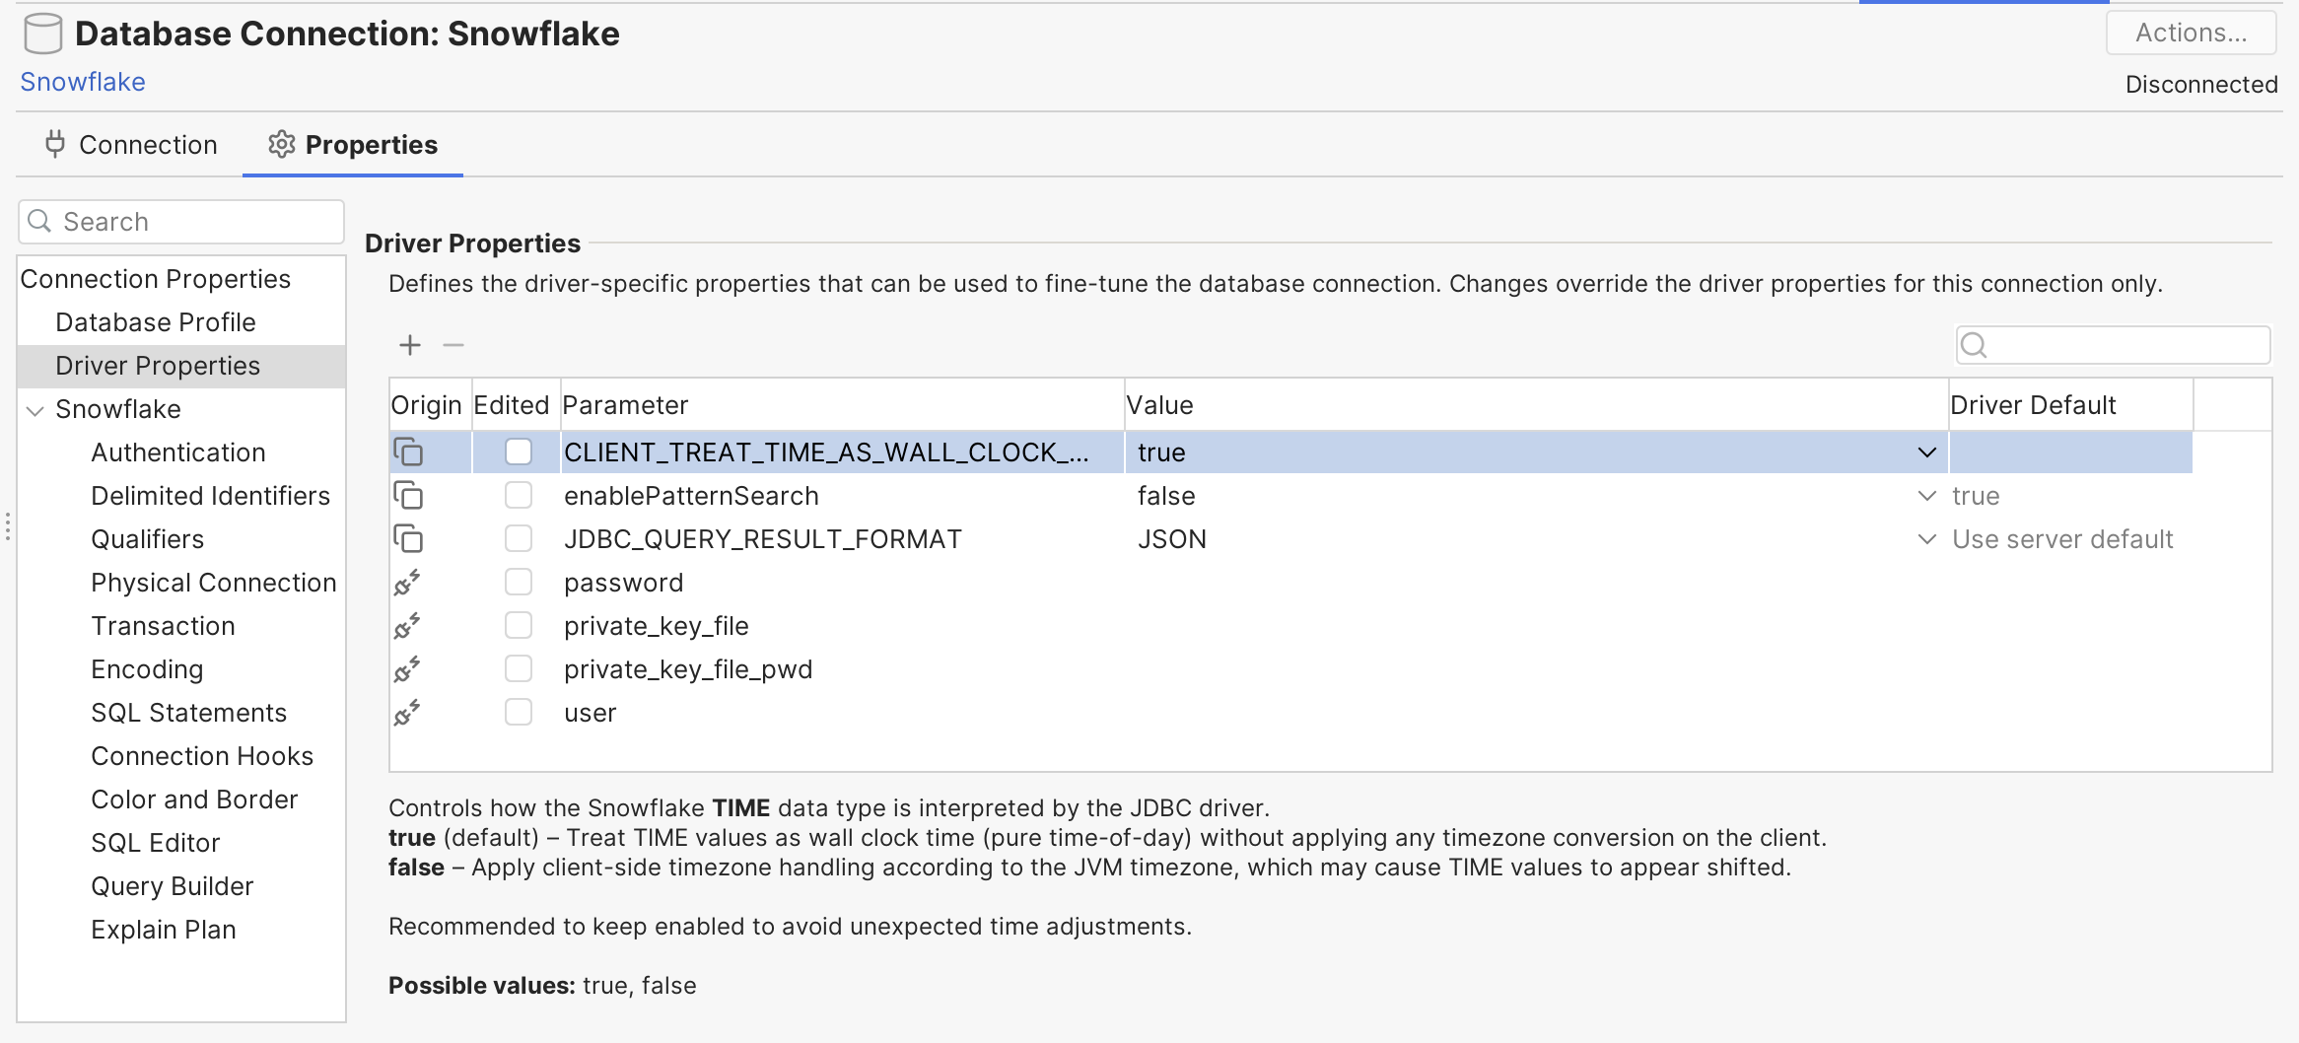
Task: Select Explain Plan in the tree
Action: pos(164,930)
